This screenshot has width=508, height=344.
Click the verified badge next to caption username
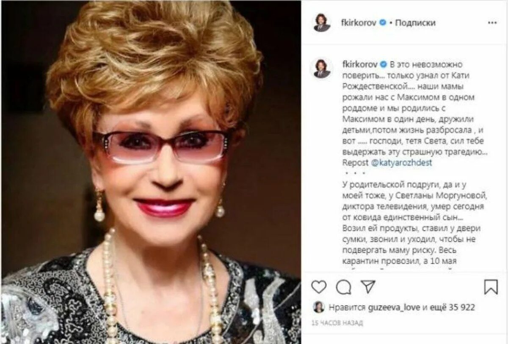(x=383, y=64)
